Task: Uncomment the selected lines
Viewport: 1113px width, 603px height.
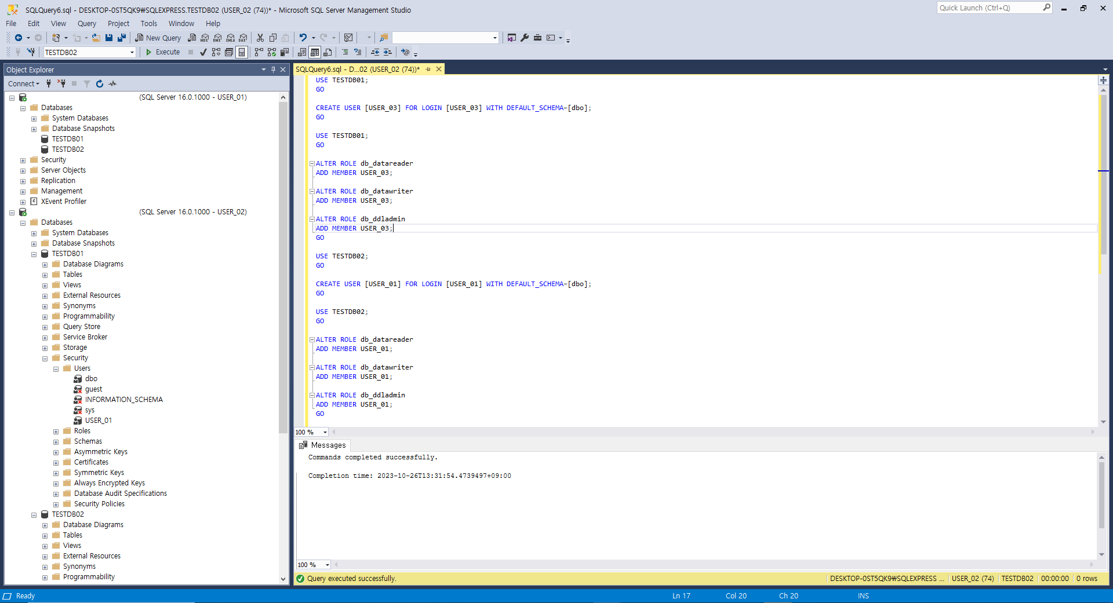Action: pyautogui.click(x=358, y=52)
